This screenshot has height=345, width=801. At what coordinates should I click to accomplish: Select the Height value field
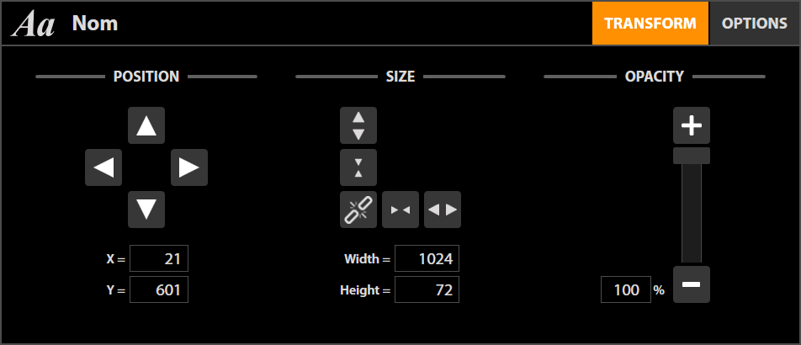(x=427, y=290)
